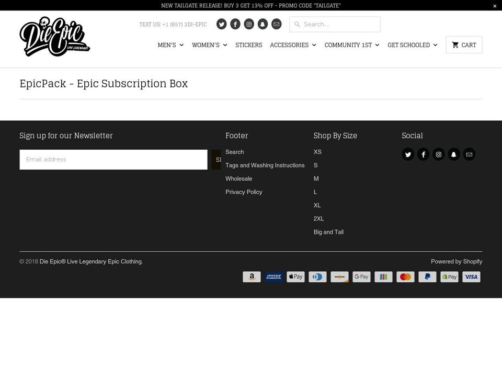Click the Facebook icon under Social
Screen dimensions: 502x377
point(423,154)
